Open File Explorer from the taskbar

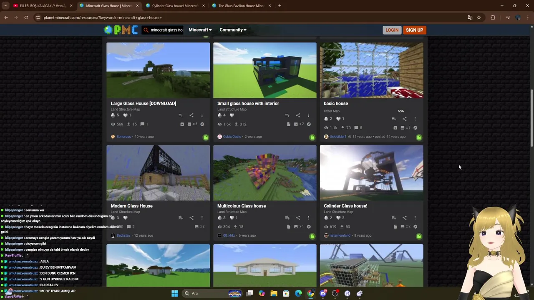click(274, 293)
